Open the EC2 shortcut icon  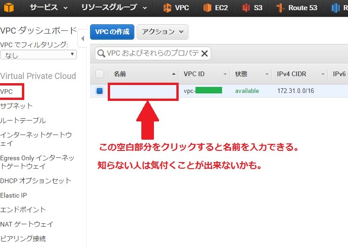pos(207,8)
